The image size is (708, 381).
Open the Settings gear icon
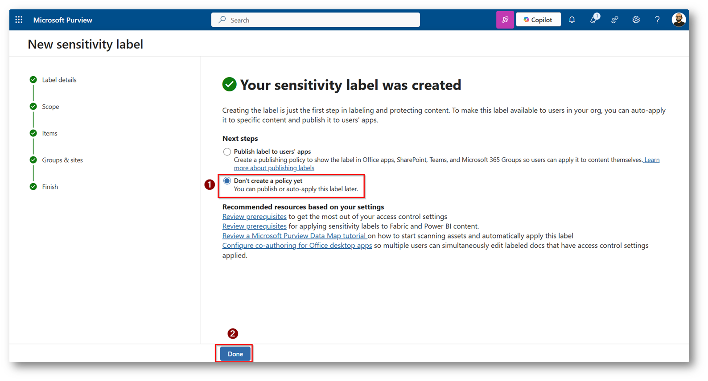pos(636,20)
